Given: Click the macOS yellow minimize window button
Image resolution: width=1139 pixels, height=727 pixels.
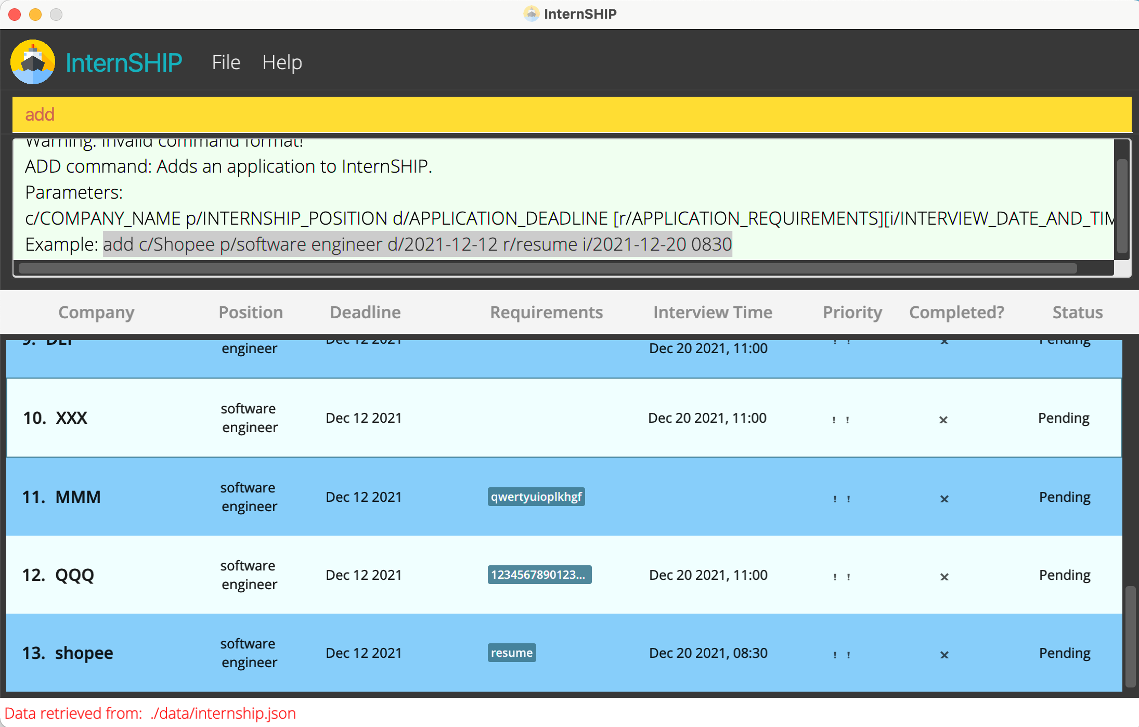Looking at the screenshot, I should coord(35,14).
